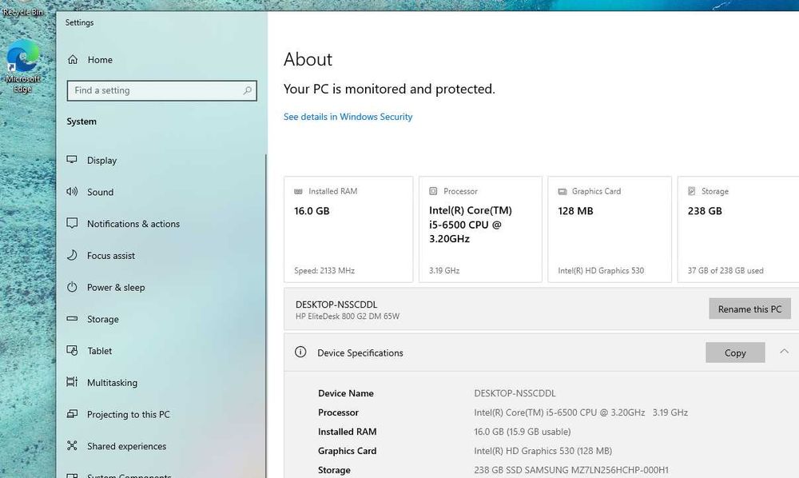
Task: Click the Graphics Card card icon
Action: [x=562, y=191]
